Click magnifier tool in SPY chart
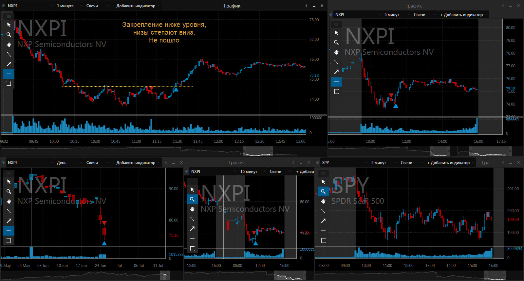The height and width of the screenshot is (281, 524). 323,191
